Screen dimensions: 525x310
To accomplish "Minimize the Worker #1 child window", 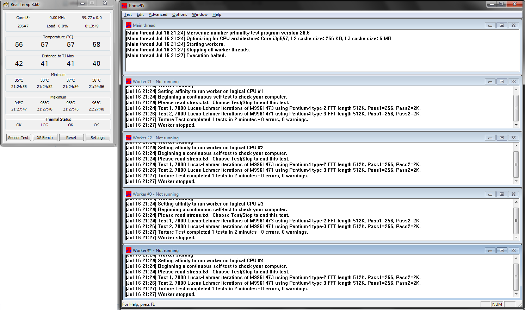I will [490, 82].
